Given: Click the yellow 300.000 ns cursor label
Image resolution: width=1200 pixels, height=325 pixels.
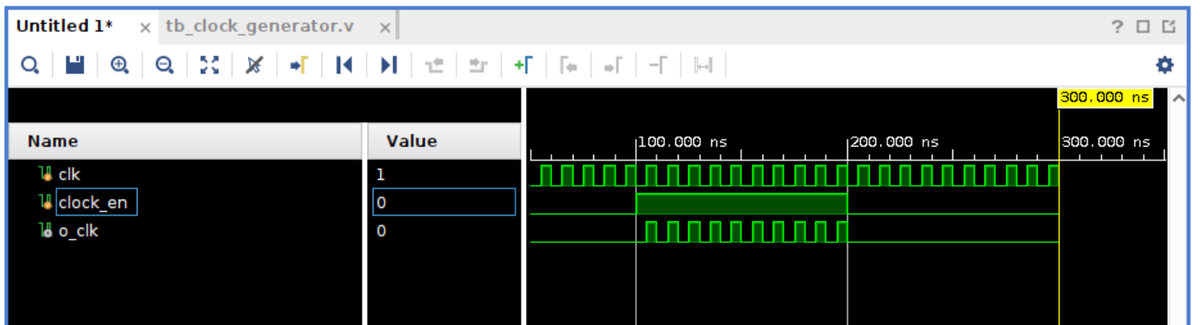Looking at the screenshot, I should [1105, 97].
